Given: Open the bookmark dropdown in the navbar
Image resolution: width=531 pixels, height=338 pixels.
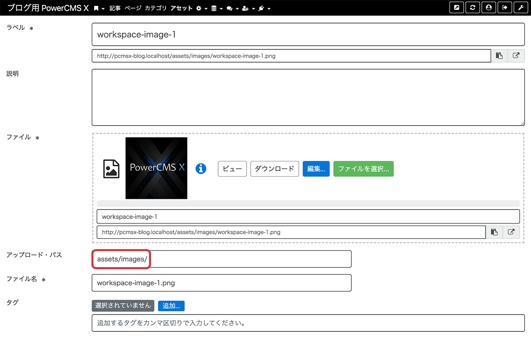Looking at the screenshot, I should 99,8.
